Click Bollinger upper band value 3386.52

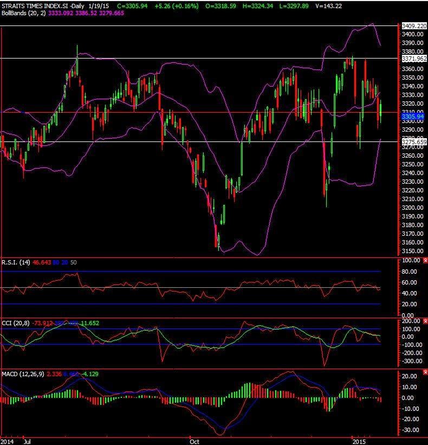coord(86,13)
